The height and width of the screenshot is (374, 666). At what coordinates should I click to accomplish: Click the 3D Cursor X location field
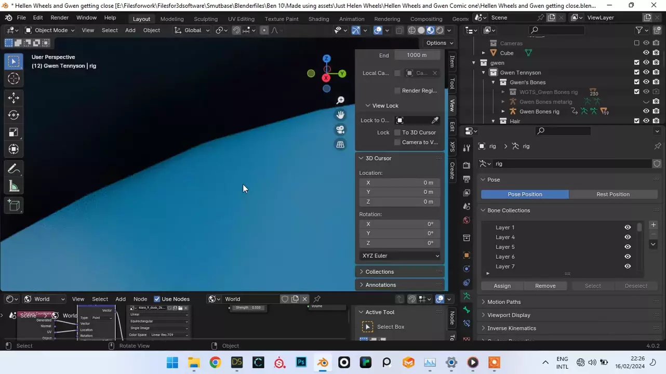[400, 182]
